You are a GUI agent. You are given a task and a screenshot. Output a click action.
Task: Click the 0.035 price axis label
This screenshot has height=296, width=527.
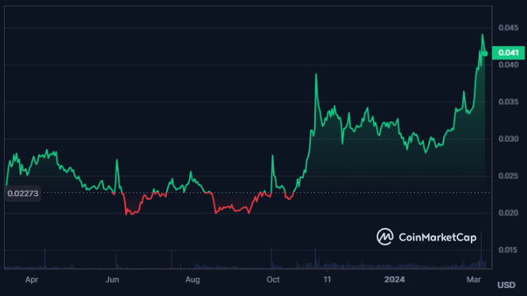tap(509, 102)
